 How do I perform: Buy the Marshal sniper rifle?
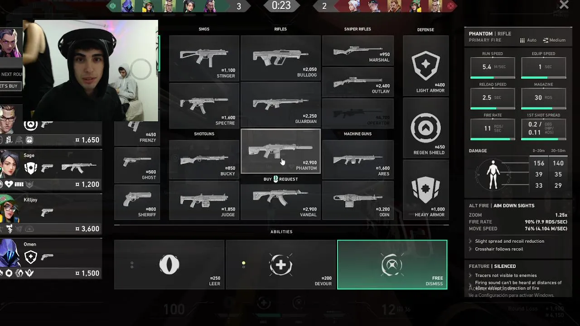pyautogui.click(x=358, y=51)
